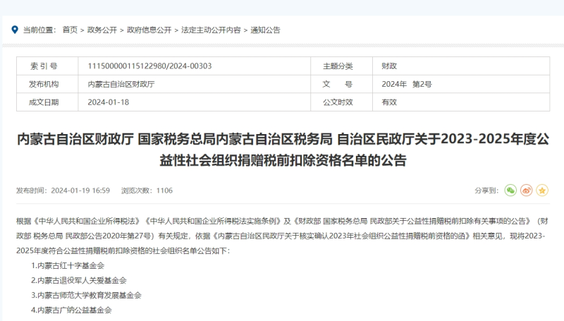Click the 浏览次数 1106 view counter

(147, 190)
